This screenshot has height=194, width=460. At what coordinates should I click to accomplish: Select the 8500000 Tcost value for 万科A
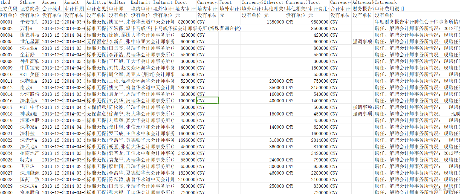[x=318, y=28]
